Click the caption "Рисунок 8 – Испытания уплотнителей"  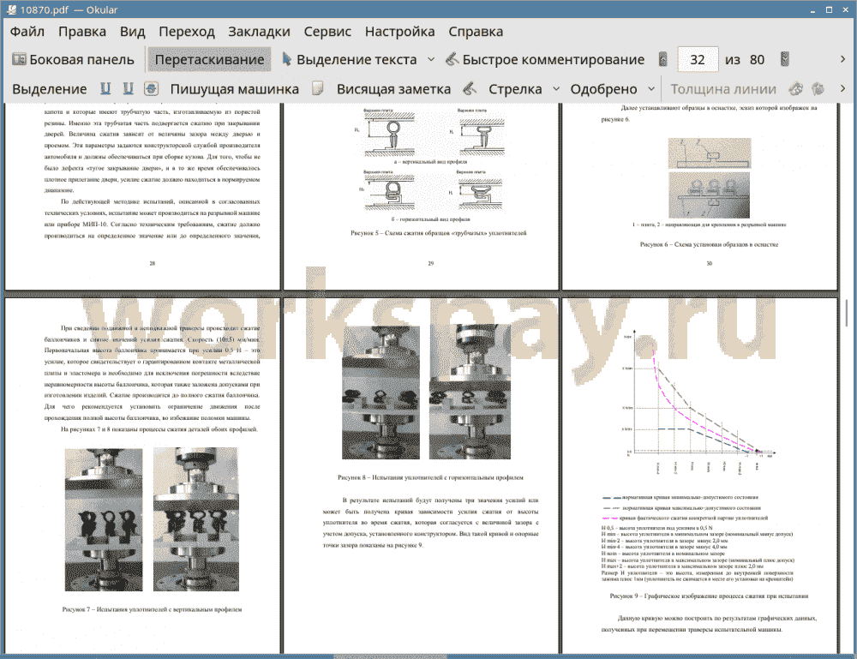(430, 477)
